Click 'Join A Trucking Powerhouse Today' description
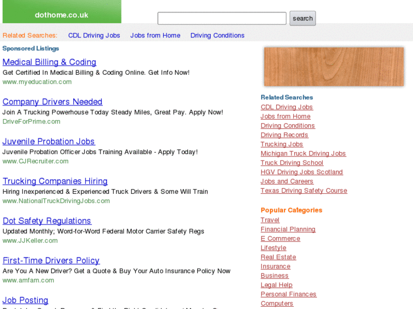The width and height of the screenshot is (413, 309). pos(112,112)
